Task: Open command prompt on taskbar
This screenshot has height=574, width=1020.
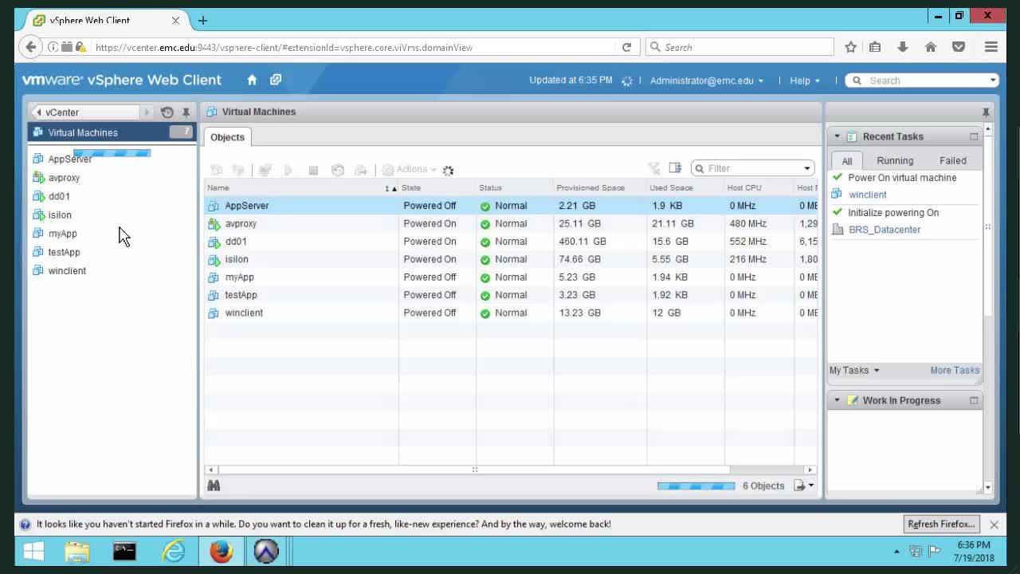Action: (124, 551)
